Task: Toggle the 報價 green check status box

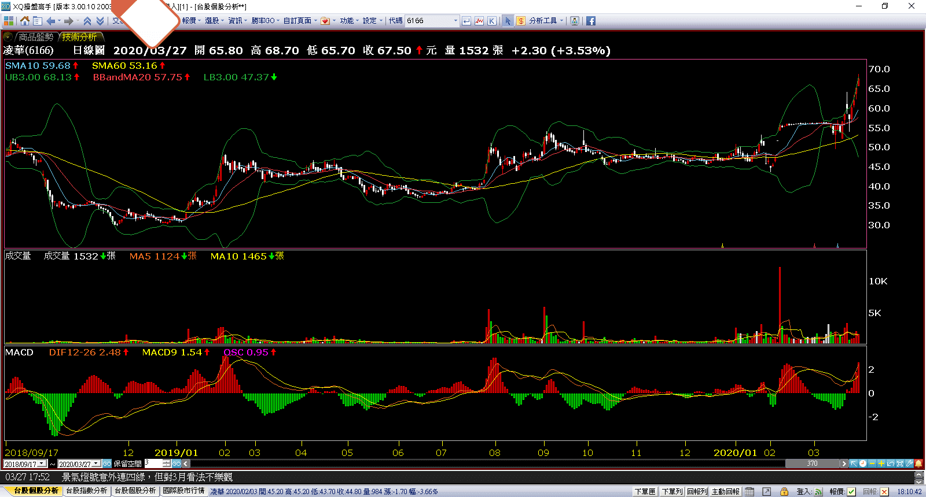Action: (851, 492)
